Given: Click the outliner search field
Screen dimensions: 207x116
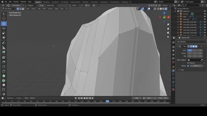Looking at the screenshot, I should pos(191,5).
